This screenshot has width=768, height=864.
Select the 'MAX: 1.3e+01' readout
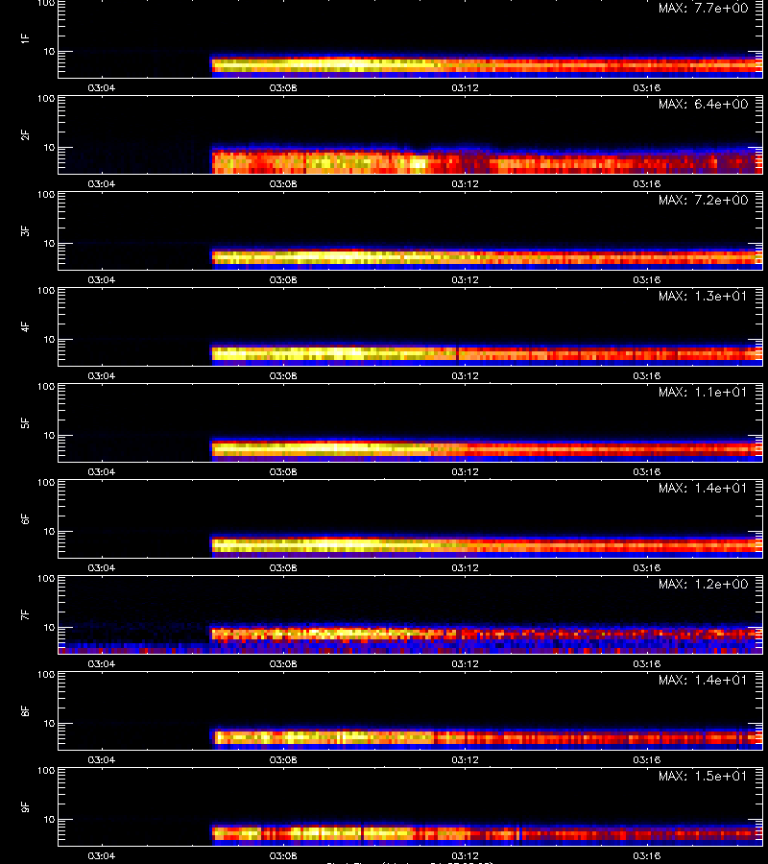point(703,296)
